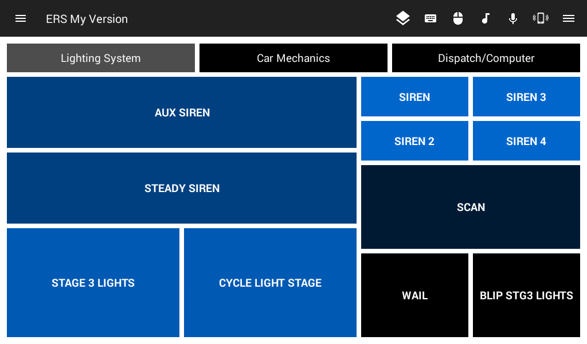Switch to the Lighting System tab
587x344 pixels.
pyautogui.click(x=101, y=58)
